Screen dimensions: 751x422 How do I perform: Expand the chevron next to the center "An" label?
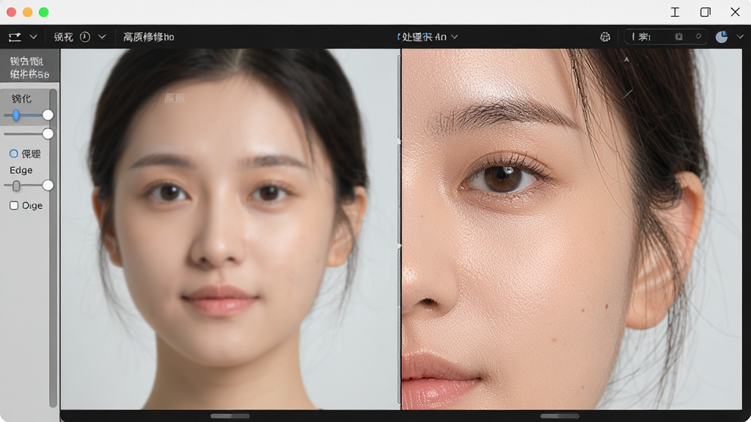455,37
